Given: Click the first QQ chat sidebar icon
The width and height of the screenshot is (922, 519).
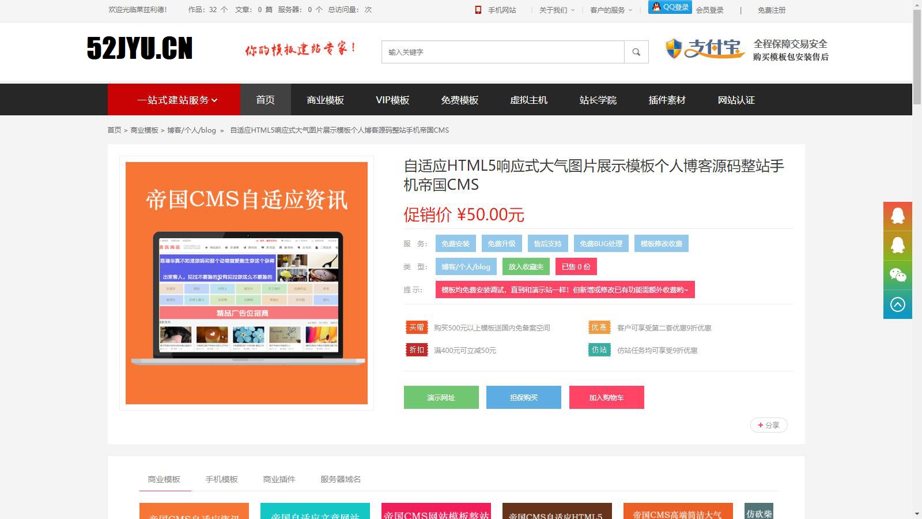Looking at the screenshot, I should [x=897, y=216].
